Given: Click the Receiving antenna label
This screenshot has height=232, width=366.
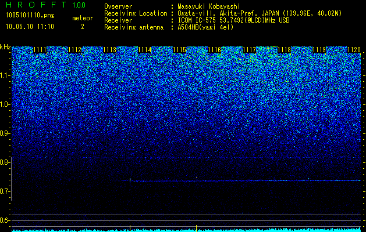Looking at the screenshot, I should 134,27.
